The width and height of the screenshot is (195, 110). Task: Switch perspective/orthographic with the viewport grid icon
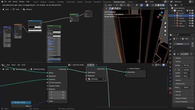click(165, 35)
